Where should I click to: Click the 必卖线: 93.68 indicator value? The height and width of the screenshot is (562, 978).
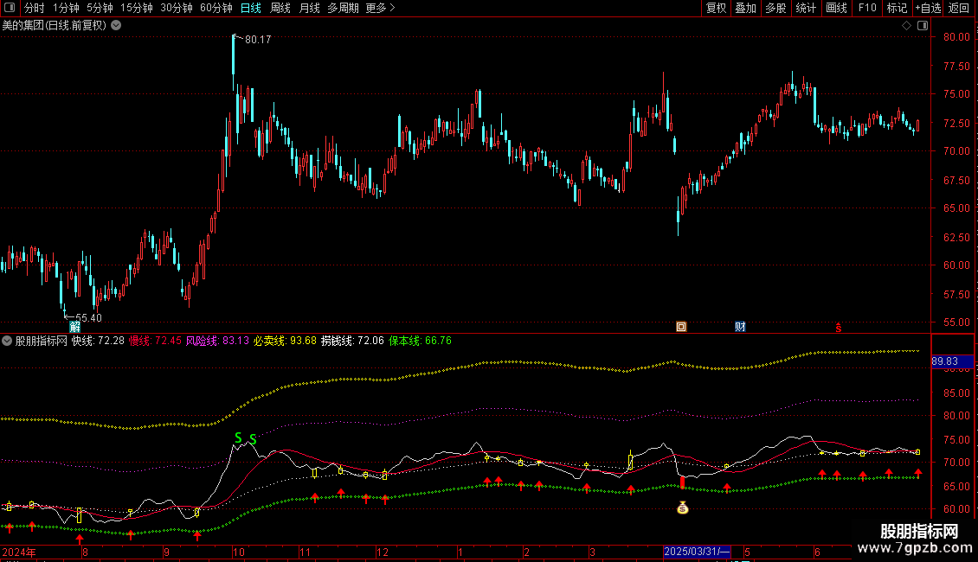(x=285, y=341)
